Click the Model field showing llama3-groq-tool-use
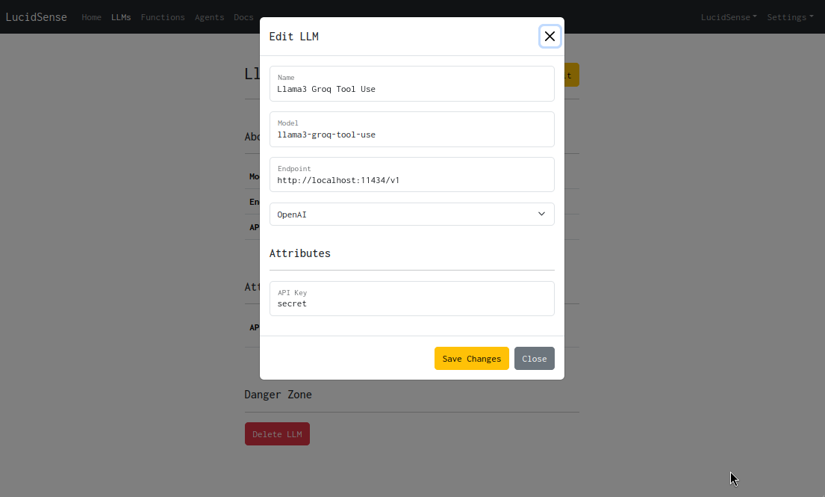 [411, 129]
